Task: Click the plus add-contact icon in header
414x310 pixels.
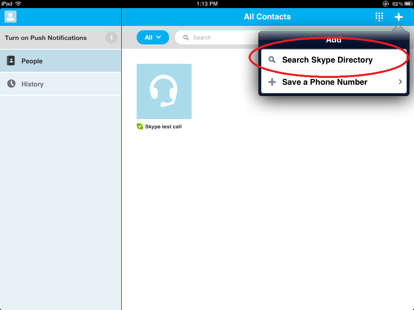Action: [399, 17]
